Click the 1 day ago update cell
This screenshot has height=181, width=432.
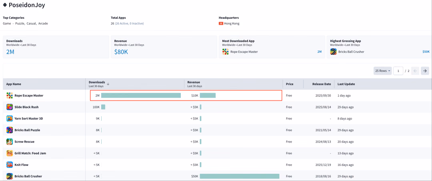click(x=344, y=96)
